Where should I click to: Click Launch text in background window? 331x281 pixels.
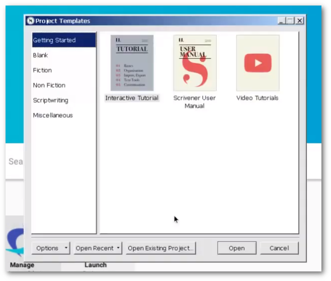coord(96,265)
